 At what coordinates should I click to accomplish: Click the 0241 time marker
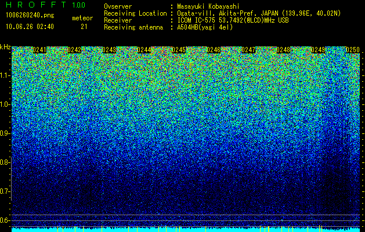pos(39,50)
